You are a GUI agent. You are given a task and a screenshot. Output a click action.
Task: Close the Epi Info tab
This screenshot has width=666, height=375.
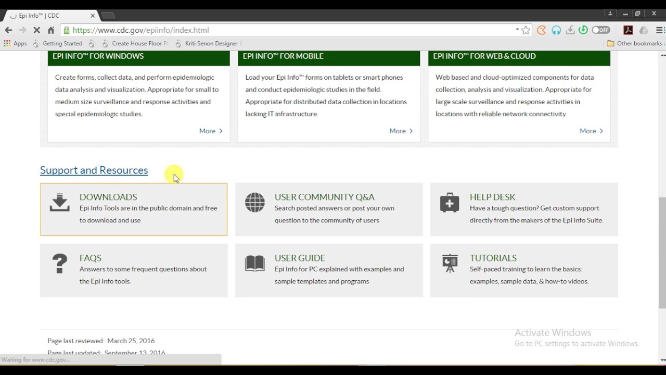(93, 16)
